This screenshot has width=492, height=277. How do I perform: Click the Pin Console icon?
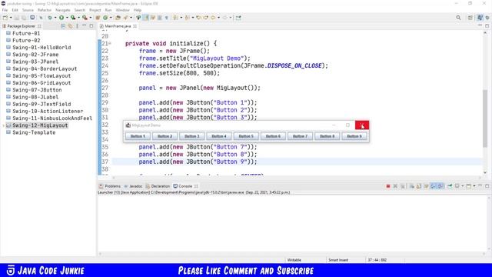(x=450, y=186)
